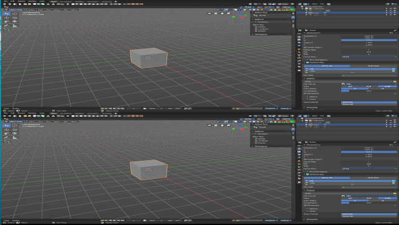Enable Render Region checkbox in top window
The height and width of the screenshot is (225, 399).
pyautogui.click(x=305, y=47)
